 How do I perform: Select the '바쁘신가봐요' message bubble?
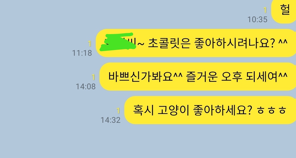click(x=198, y=76)
